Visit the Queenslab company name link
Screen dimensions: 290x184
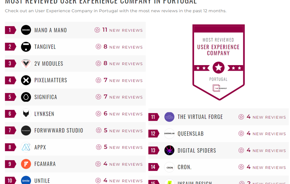pos(190,134)
